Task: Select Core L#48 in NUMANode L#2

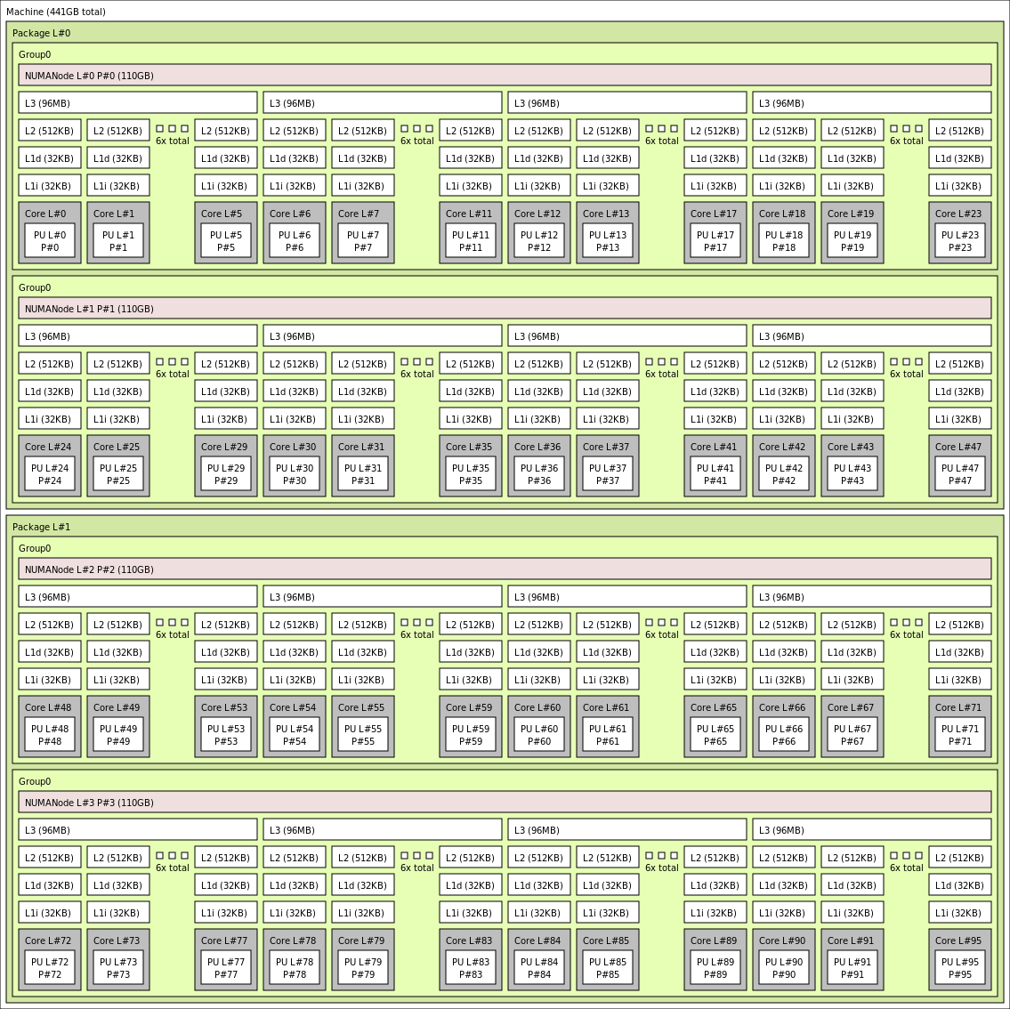Action: point(49,707)
